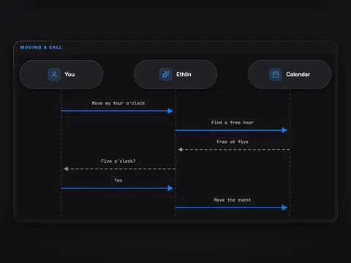Click the sparkle icon beside Ethlin
Screen dimensions: 351x263
point(166,75)
